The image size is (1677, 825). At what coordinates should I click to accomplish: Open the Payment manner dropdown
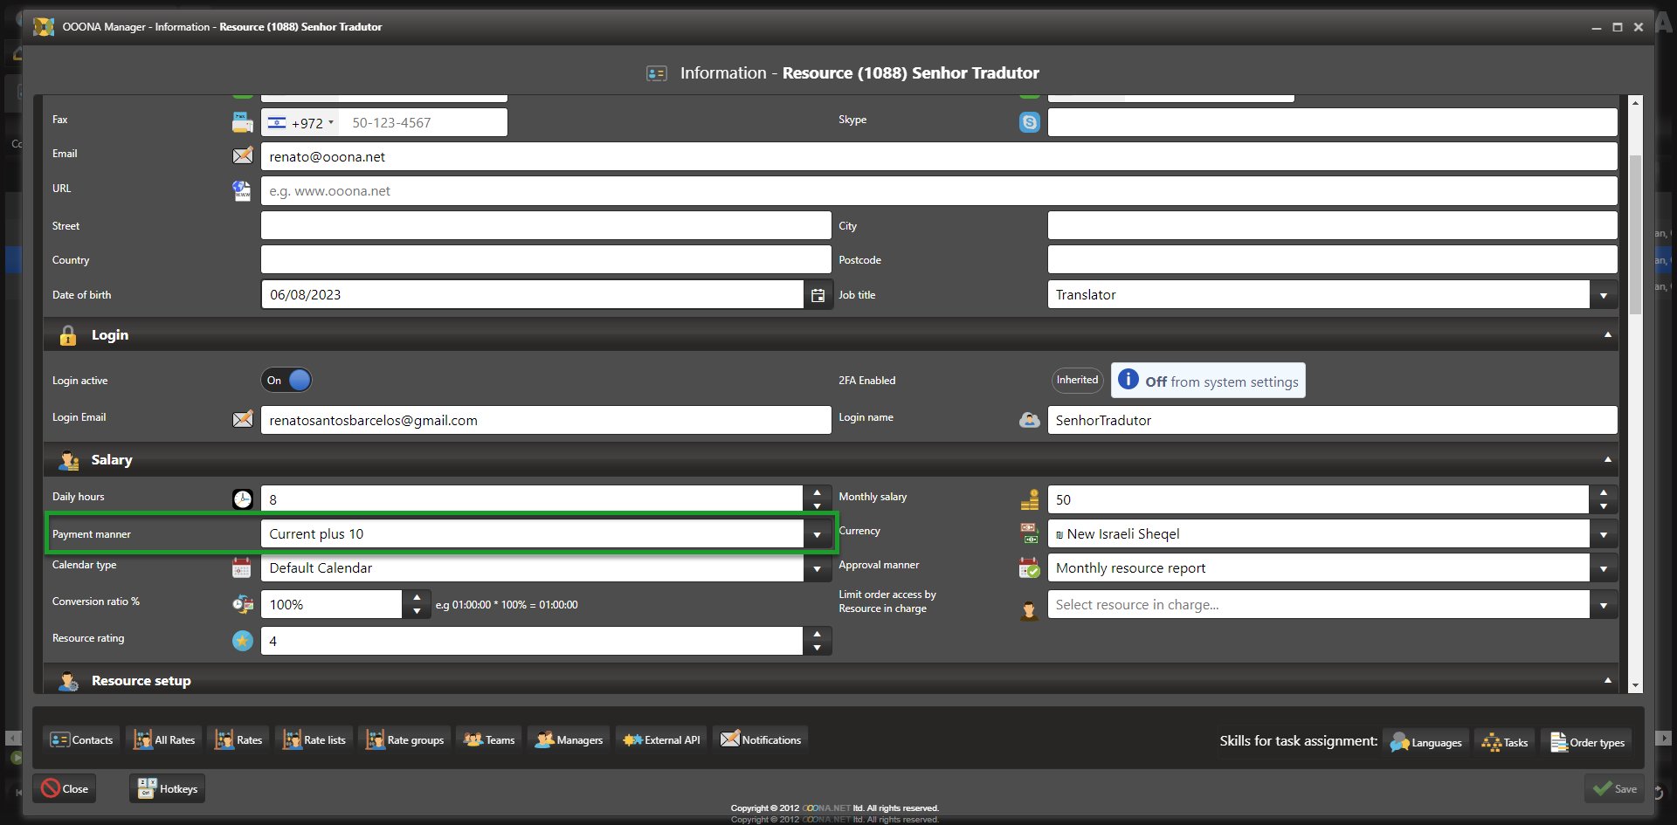817,534
